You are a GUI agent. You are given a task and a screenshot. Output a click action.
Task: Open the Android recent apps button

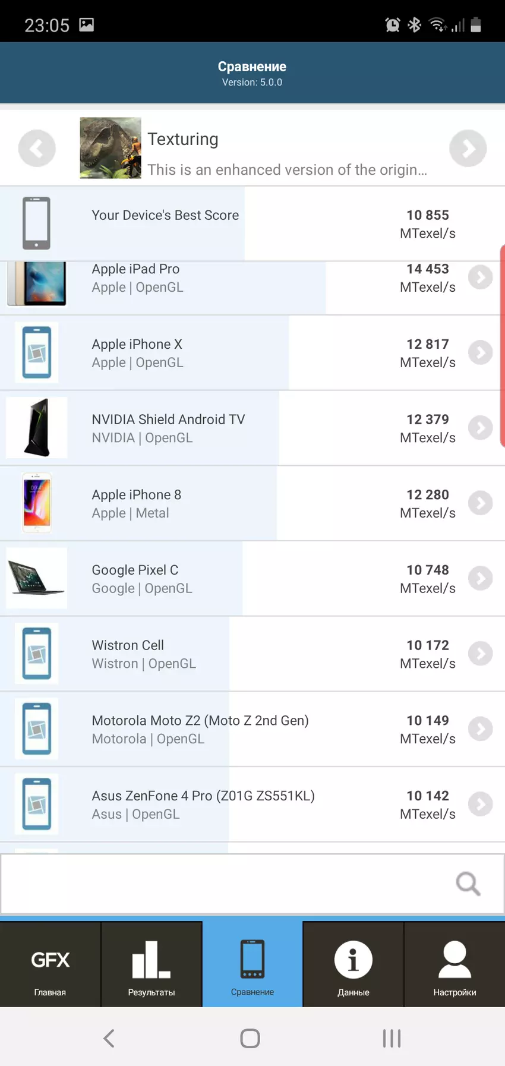pyautogui.click(x=392, y=1038)
